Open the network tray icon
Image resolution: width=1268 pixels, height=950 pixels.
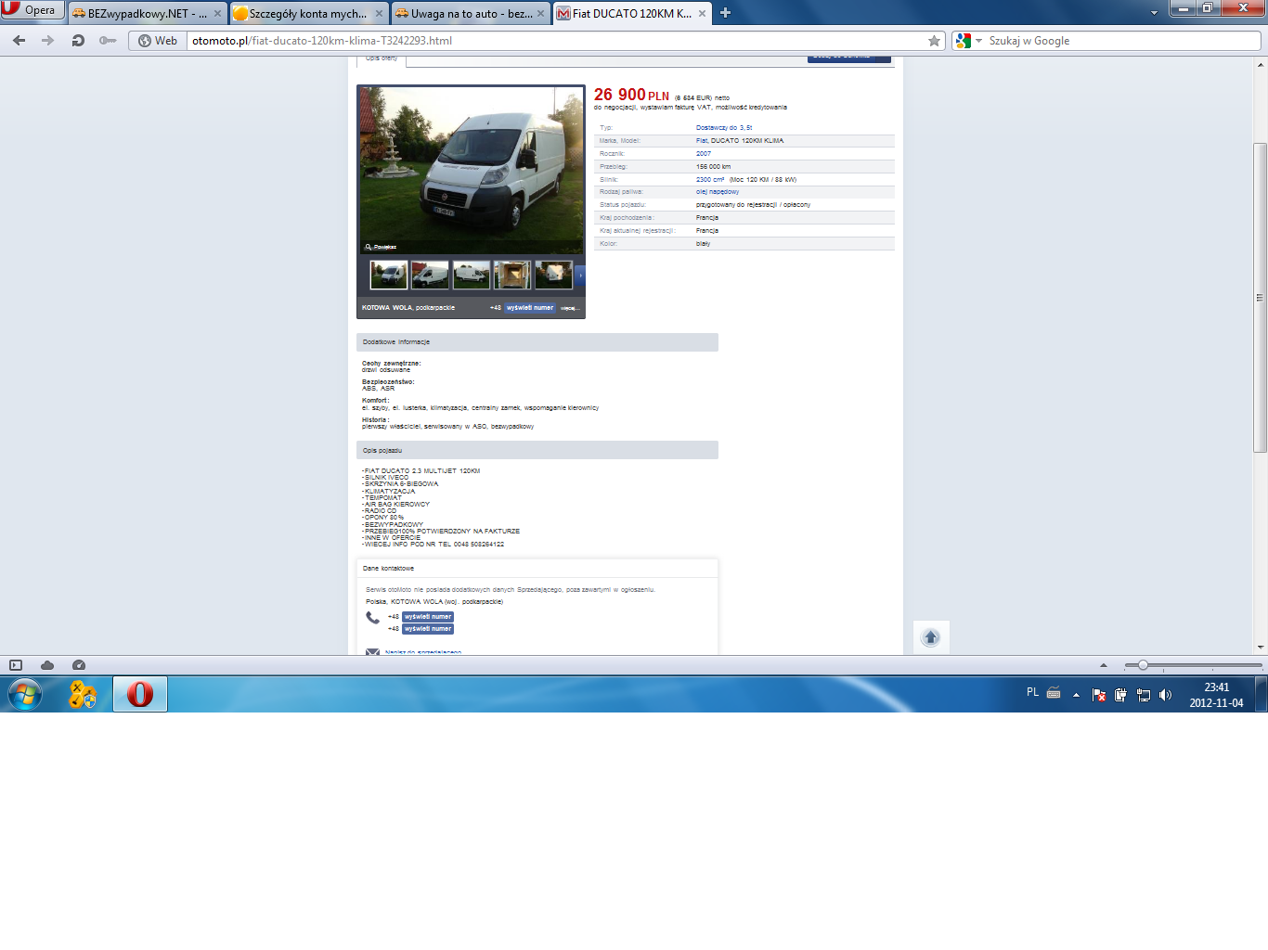click(x=1144, y=694)
